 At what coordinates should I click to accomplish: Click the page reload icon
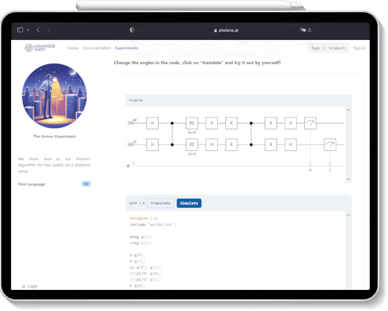[x=310, y=30]
